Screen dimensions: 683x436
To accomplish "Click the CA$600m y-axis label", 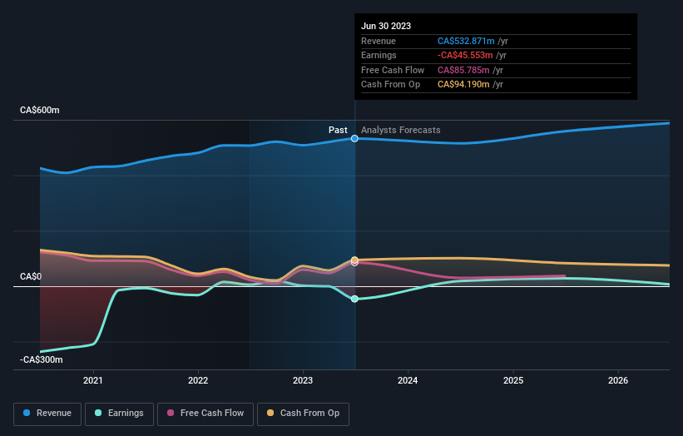I will point(40,110).
